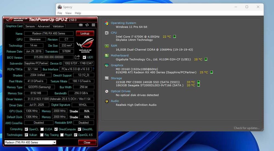Image resolution: width=274 pixels, height=151 pixels.
Task: Click the GPU Name field in GPU-Z
Action: (49, 33)
